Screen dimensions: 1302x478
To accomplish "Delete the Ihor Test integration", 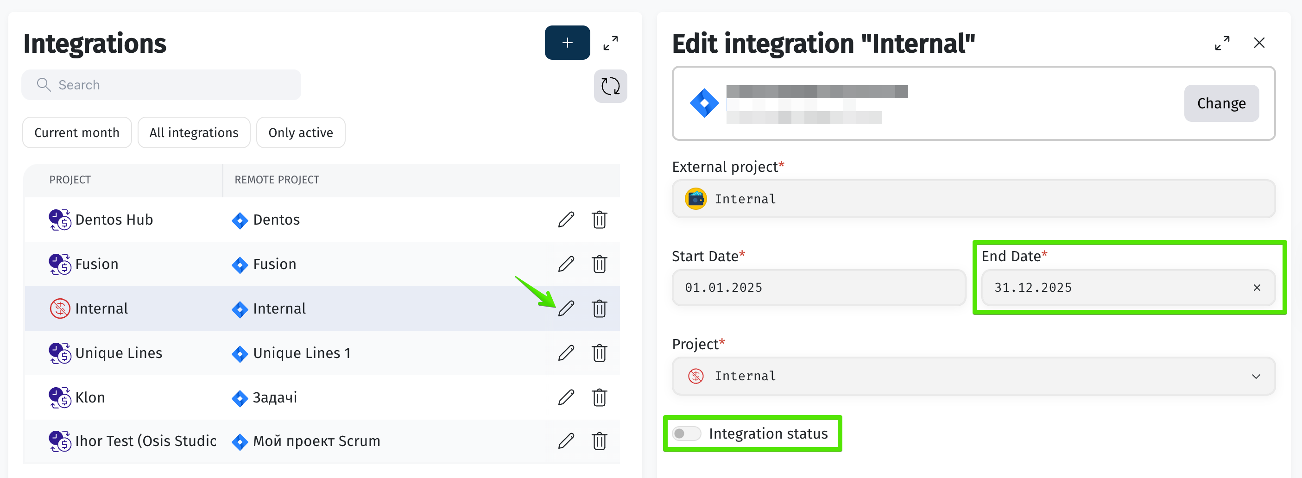I will [x=599, y=441].
